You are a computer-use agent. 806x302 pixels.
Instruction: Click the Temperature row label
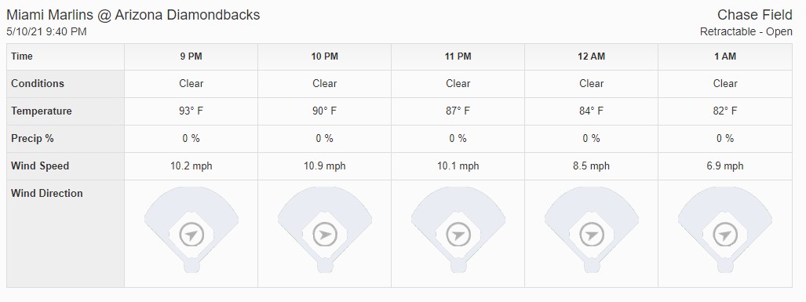point(42,111)
